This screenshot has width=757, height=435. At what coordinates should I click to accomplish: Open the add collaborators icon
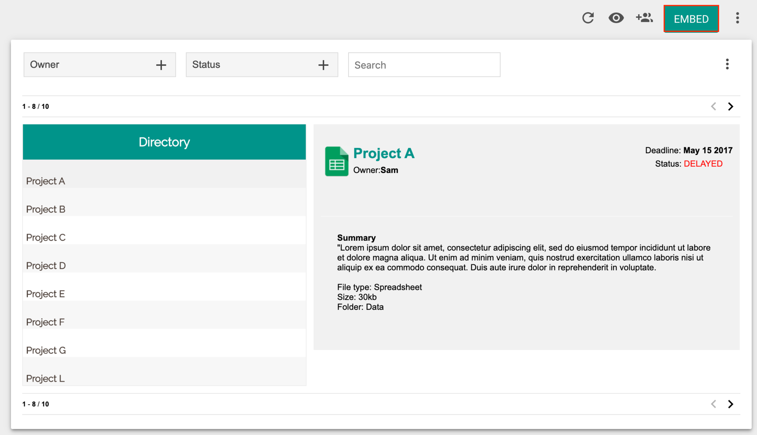[x=644, y=18]
